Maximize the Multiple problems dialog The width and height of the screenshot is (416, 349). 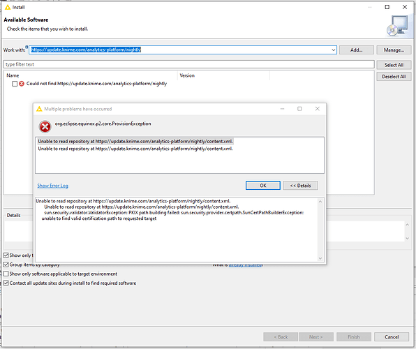coord(299,109)
